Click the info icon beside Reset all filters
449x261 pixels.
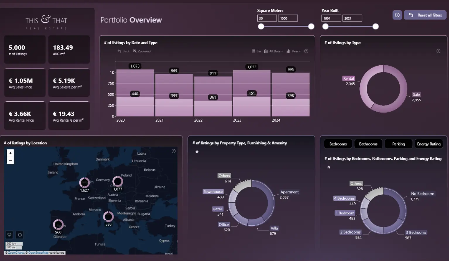click(397, 15)
